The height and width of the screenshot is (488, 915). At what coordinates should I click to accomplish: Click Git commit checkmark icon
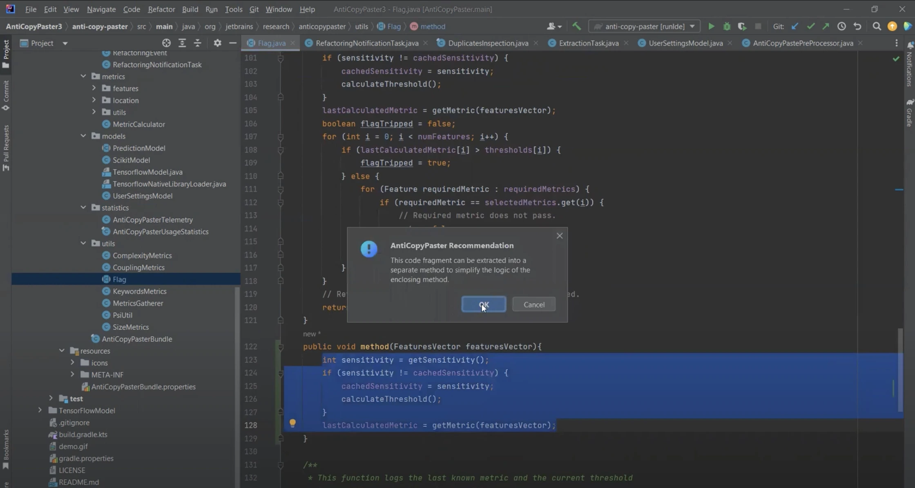coord(810,27)
